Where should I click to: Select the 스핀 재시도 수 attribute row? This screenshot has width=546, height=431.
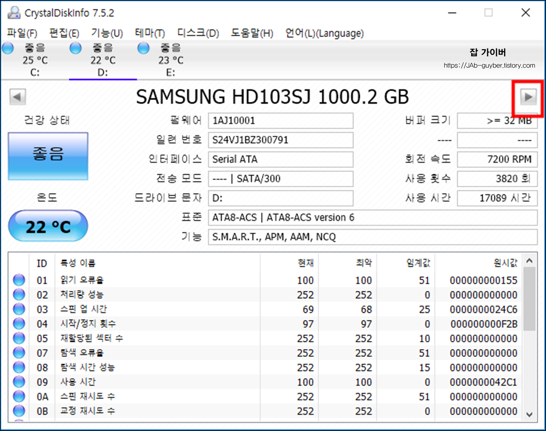(265, 396)
